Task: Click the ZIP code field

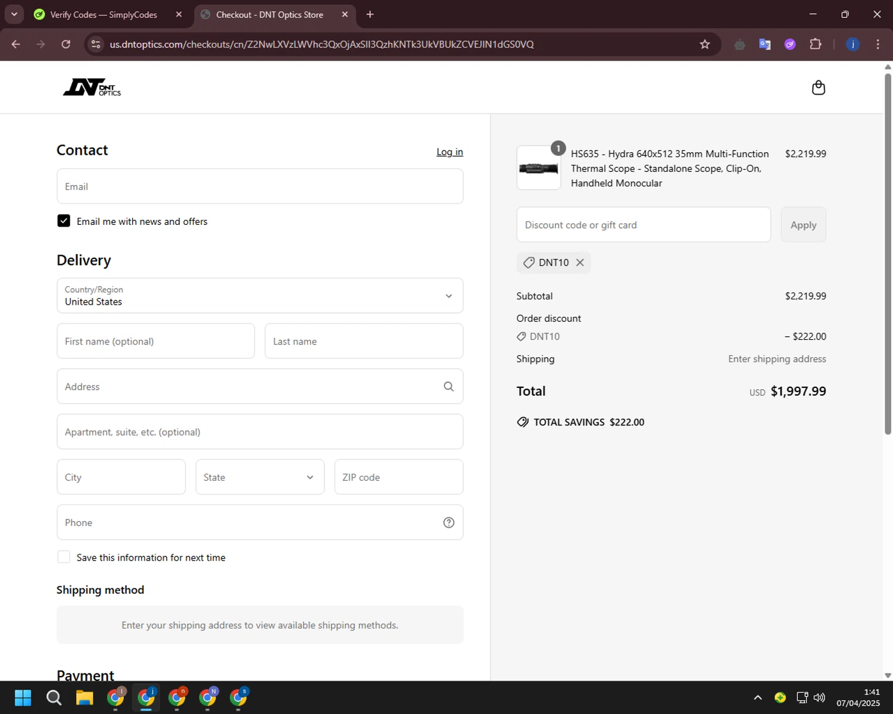Action: 399,477
